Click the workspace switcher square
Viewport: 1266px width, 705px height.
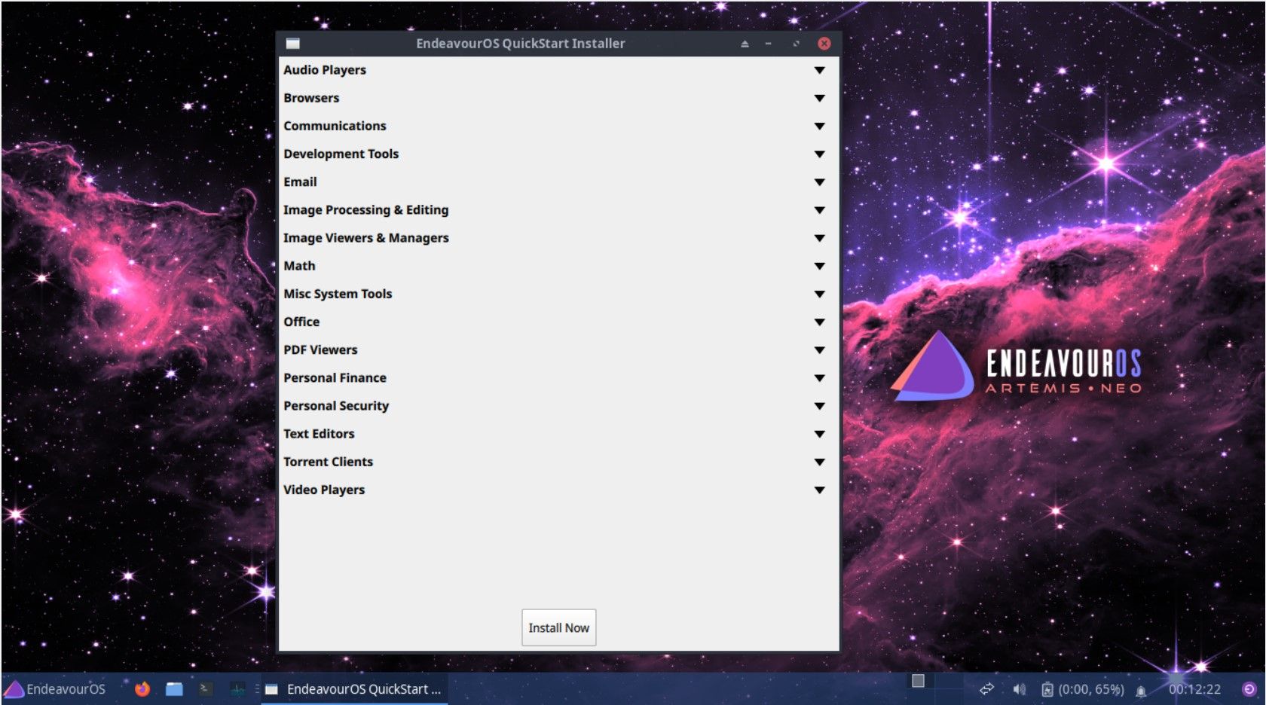pos(918,681)
